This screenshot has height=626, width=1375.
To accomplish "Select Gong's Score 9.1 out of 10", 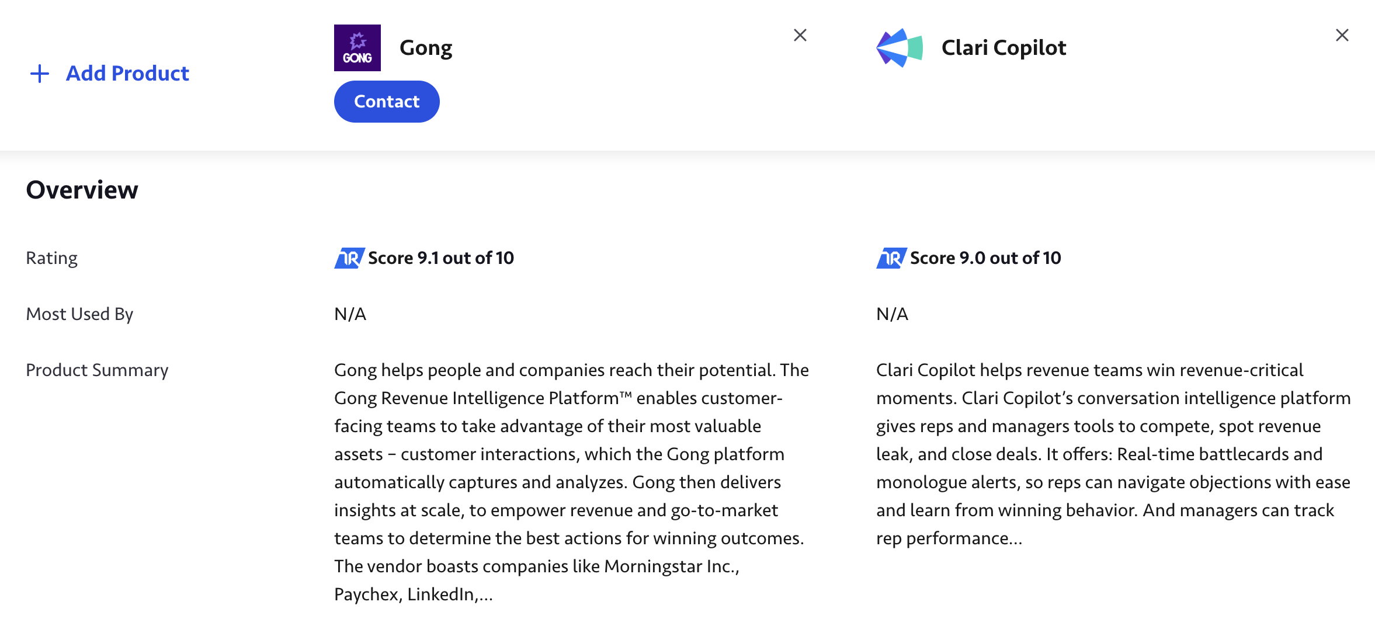I will tap(441, 258).
